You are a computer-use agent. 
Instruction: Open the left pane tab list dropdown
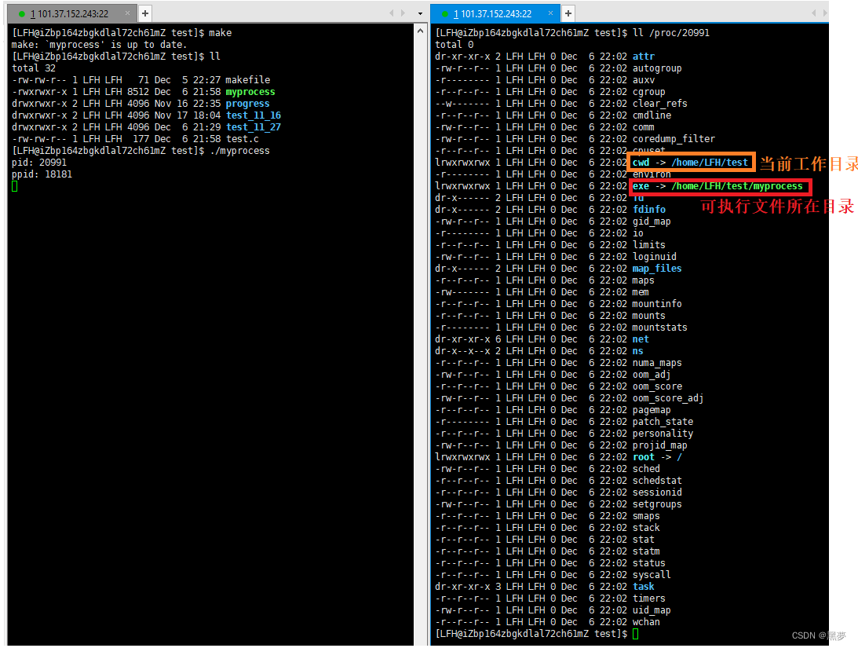420,13
